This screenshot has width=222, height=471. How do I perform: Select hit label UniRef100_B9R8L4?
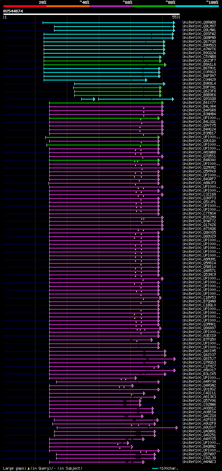pyautogui.click(x=199, y=83)
